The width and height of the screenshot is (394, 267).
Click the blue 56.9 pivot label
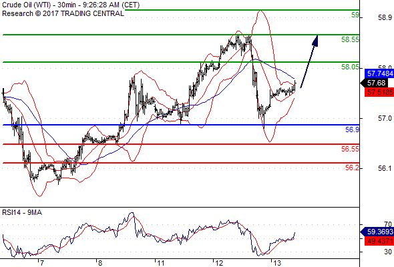pos(352,129)
